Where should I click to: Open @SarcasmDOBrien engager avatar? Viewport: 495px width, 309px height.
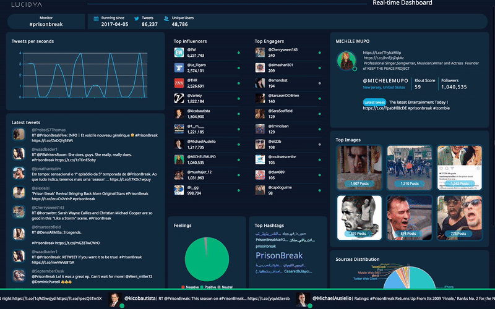tap(260, 98)
